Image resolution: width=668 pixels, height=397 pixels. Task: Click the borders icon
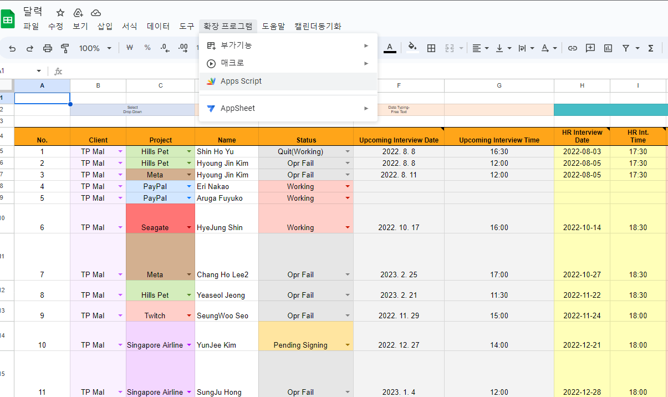pyautogui.click(x=431, y=48)
